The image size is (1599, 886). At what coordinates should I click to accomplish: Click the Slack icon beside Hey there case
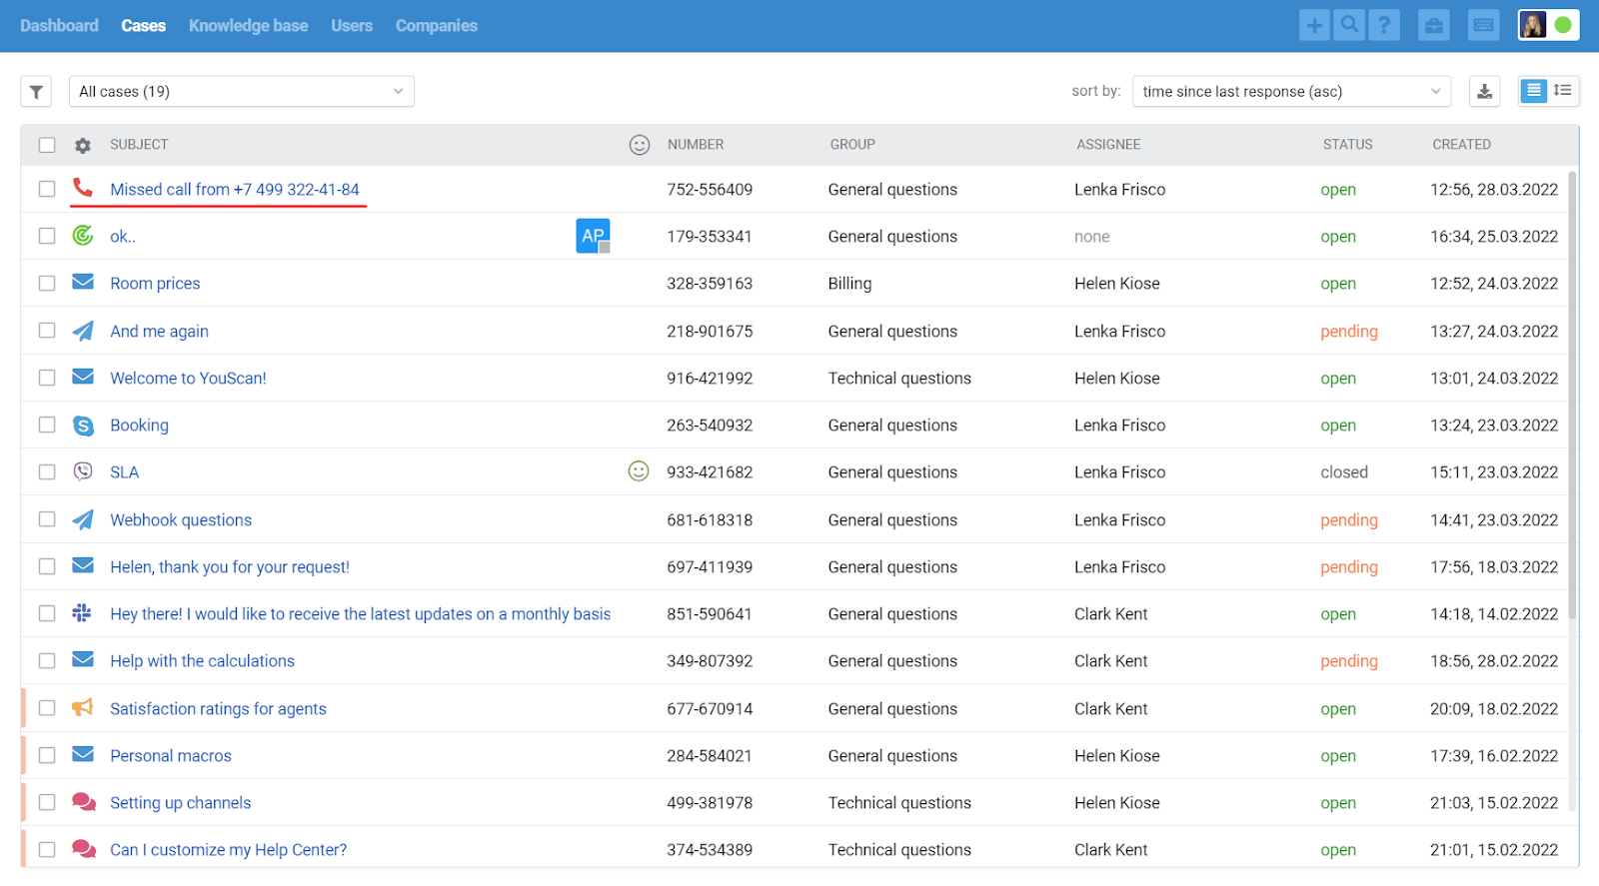(x=83, y=612)
